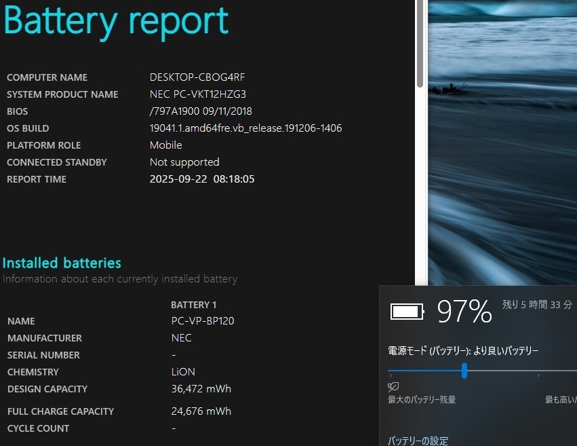Select design capacity 36,472 mWh
The height and width of the screenshot is (446, 577).
point(201,388)
